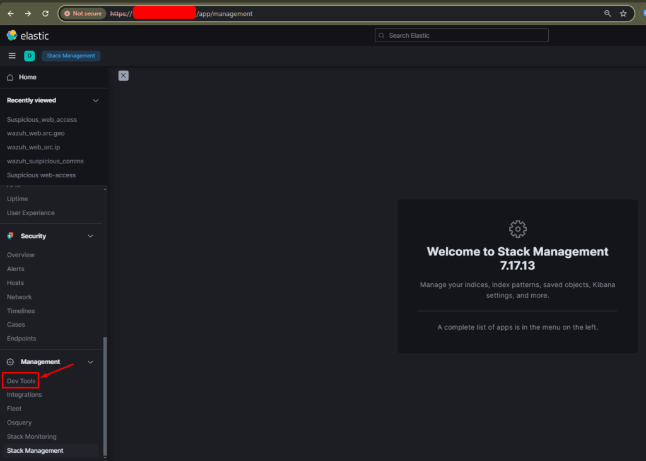Image resolution: width=646 pixels, height=461 pixels.
Task: Click the Management gear icon
Action: [10, 362]
